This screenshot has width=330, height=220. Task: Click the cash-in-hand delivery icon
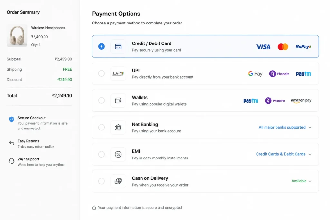tap(118, 181)
